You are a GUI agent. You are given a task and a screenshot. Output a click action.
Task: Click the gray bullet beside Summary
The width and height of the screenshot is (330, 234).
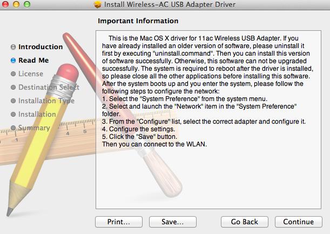point(13,128)
